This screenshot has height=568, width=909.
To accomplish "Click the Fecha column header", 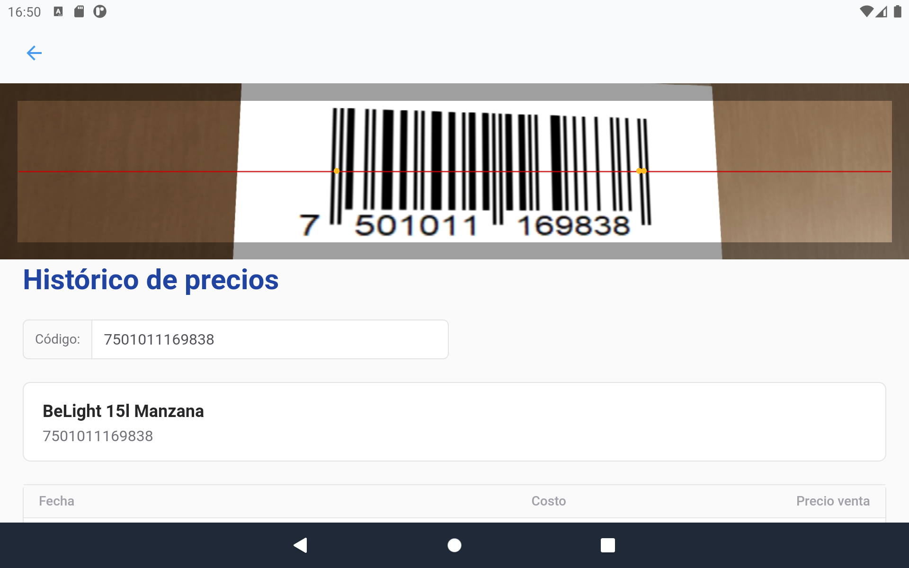I will 56,501.
